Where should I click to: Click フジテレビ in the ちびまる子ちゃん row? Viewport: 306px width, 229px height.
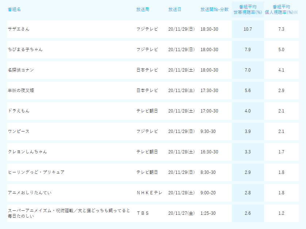(x=147, y=50)
